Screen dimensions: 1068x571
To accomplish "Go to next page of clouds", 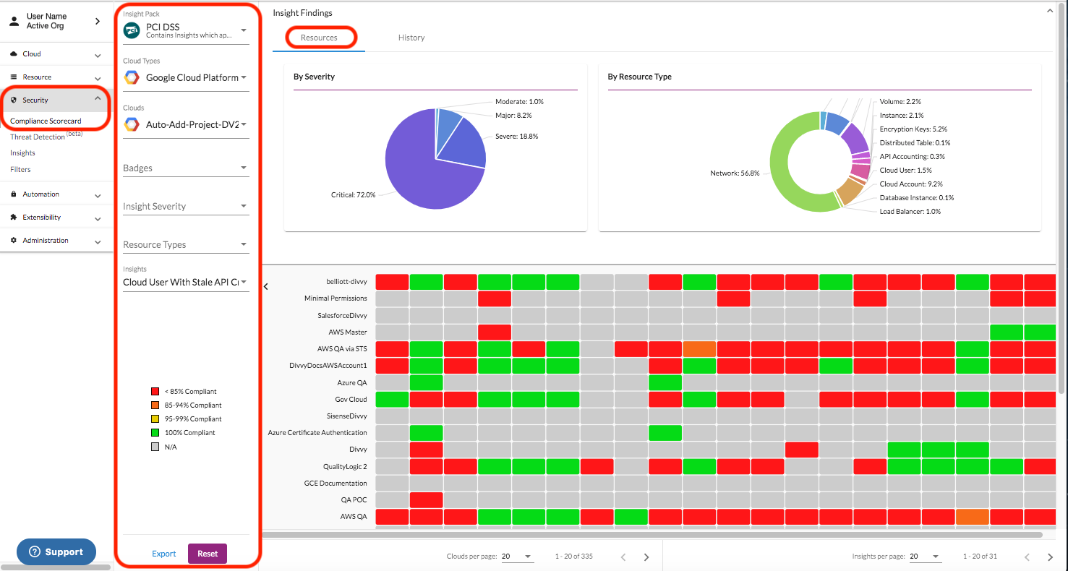I will [x=646, y=557].
